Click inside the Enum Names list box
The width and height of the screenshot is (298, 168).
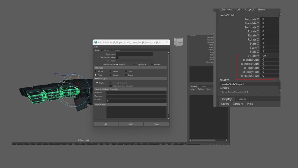tap(136, 112)
